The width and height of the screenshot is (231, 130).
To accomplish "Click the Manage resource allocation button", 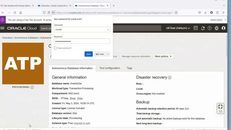I will (x=136, y=56).
